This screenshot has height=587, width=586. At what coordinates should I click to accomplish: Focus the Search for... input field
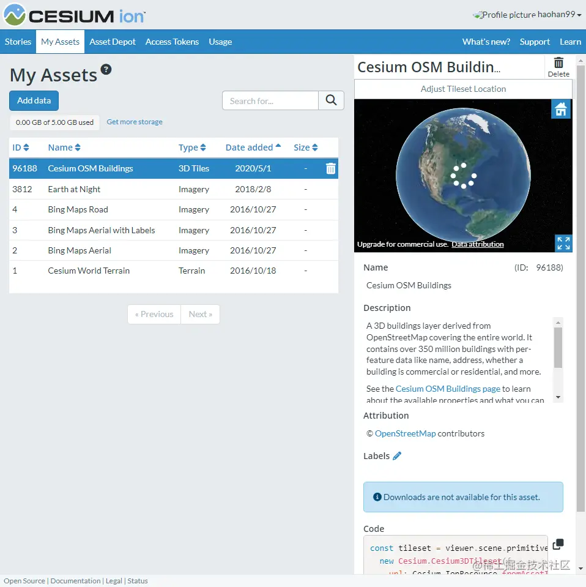point(270,100)
